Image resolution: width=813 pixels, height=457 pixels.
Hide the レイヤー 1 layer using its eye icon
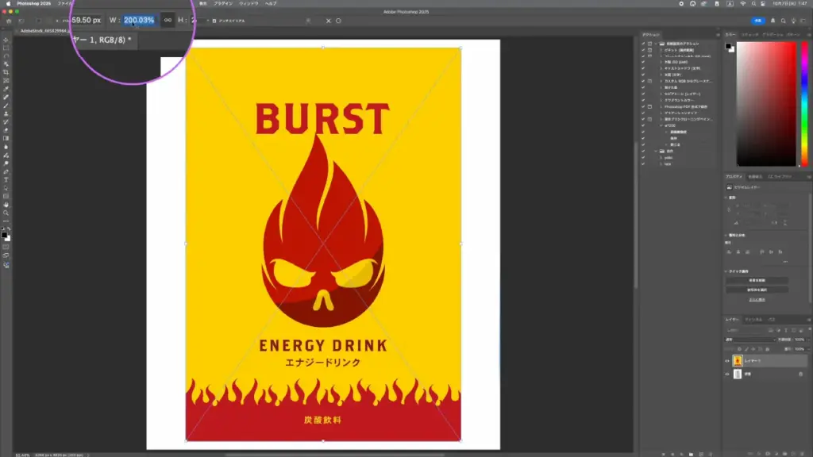tap(727, 361)
